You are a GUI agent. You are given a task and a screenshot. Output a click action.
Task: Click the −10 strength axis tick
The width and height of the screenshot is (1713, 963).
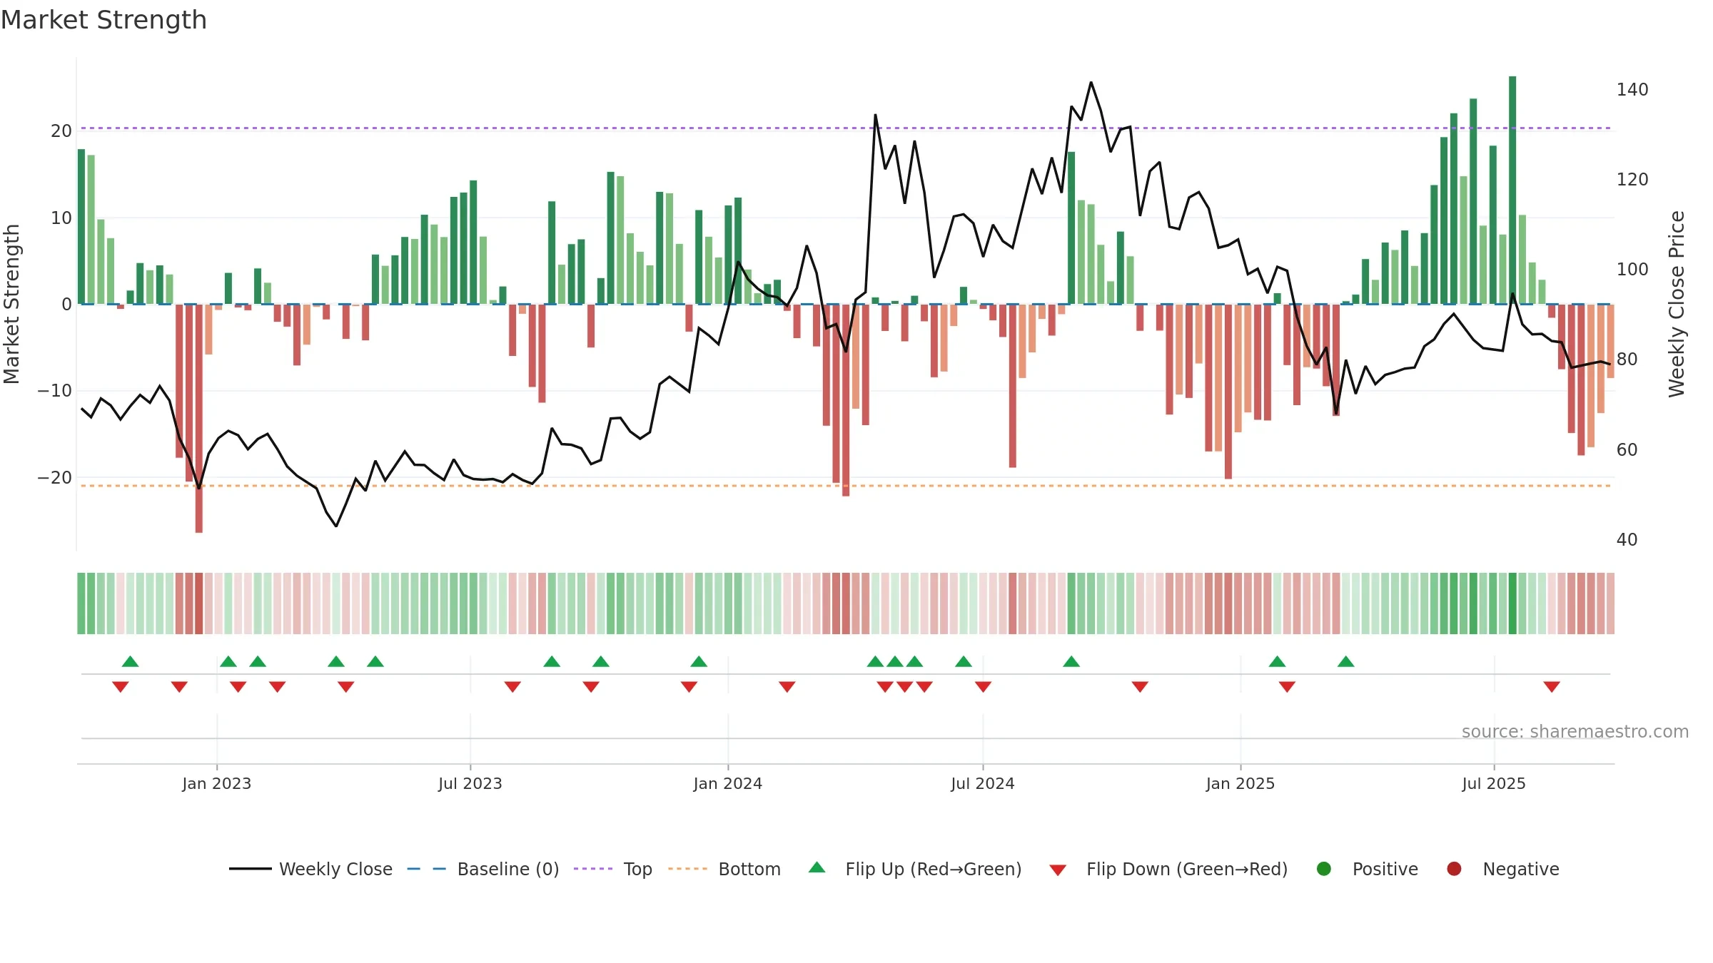tap(55, 391)
